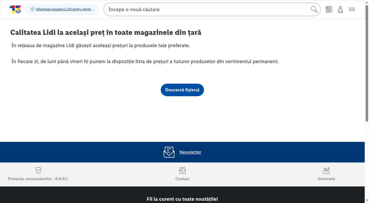Click the vertical page scrollbar thumb
This screenshot has width=369, height=203.
pos(367,63)
